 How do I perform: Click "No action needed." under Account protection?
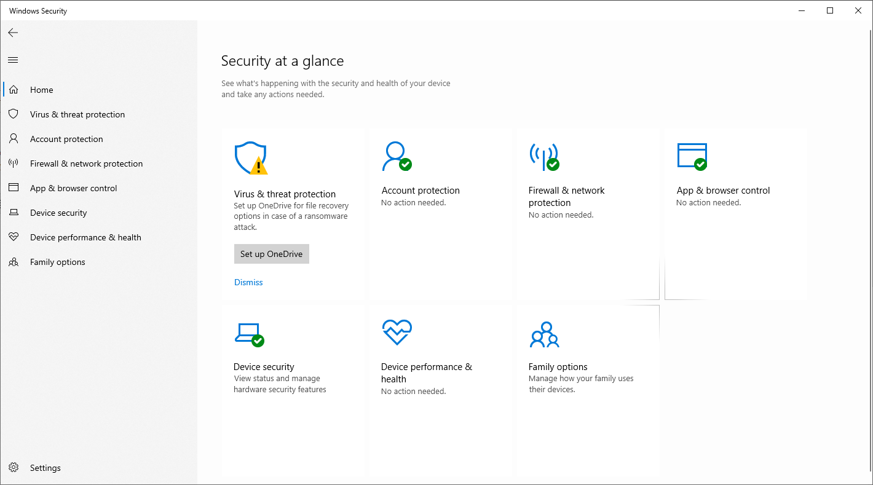coord(414,203)
